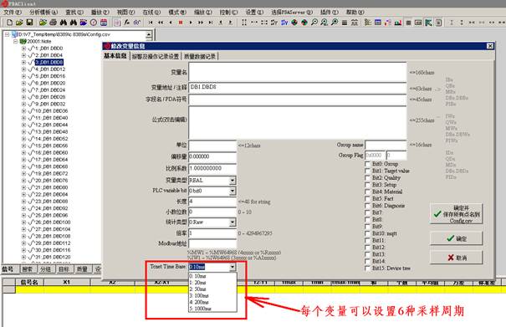Image resolution: width=506 pixels, height=327 pixels.
Task: Click the blue ‡y axis toolbar icon
Action: (x=284, y=23)
